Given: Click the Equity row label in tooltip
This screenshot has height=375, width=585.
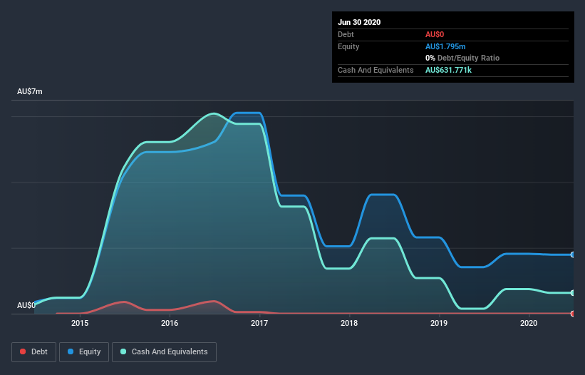Looking at the screenshot, I should click(x=348, y=46).
